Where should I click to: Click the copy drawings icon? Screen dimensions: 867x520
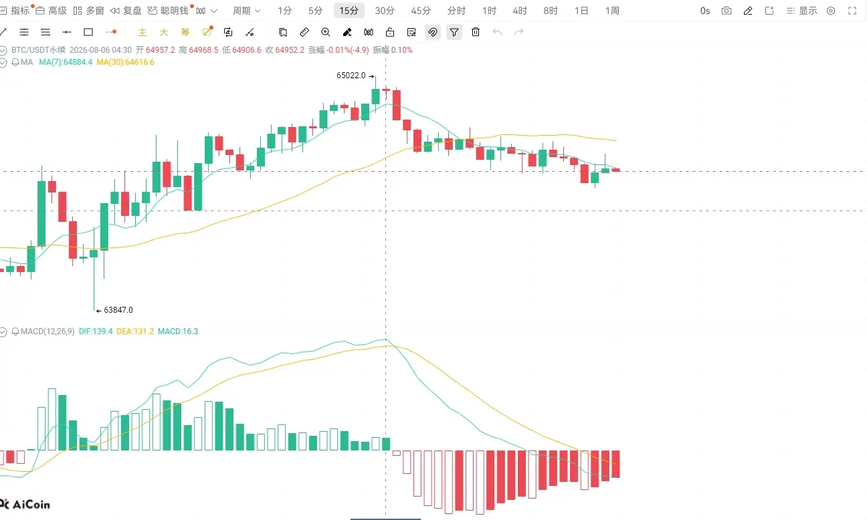click(x=283, y=32)
